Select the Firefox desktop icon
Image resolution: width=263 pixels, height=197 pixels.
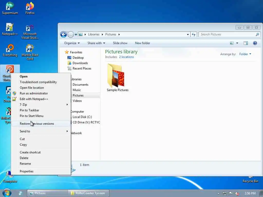[x=30, y=8]
